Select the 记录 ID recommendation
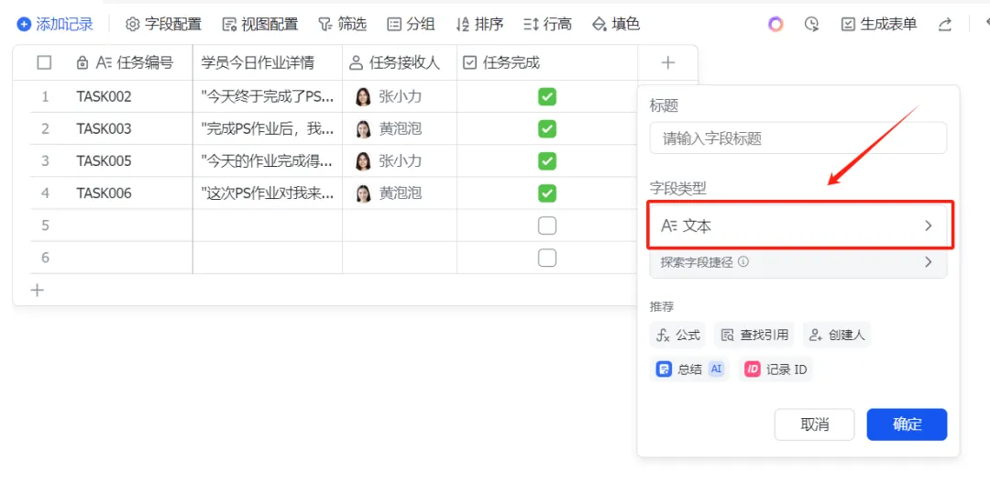This screenshot has height=485, width=990. (x=775, y=369)
